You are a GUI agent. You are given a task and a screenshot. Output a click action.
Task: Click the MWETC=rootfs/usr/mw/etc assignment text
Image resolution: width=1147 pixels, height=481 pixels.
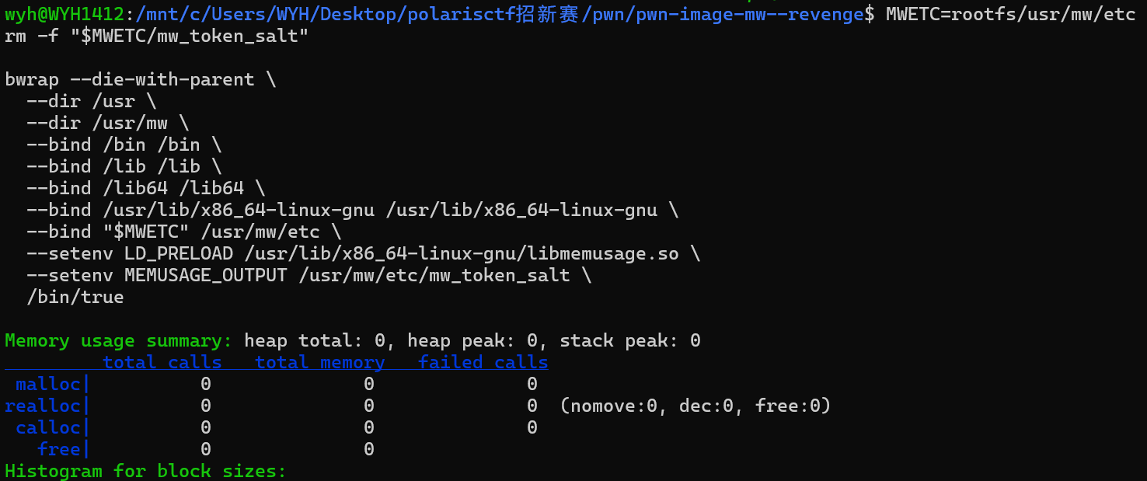[1010, 14]
